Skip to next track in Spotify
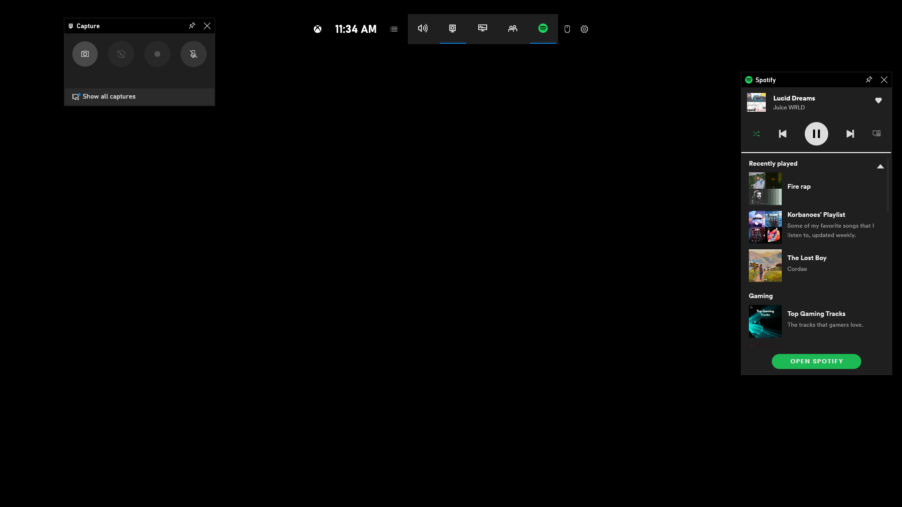Image resolution: width=902 pixels, height=507 pixels. click(850, 133)
